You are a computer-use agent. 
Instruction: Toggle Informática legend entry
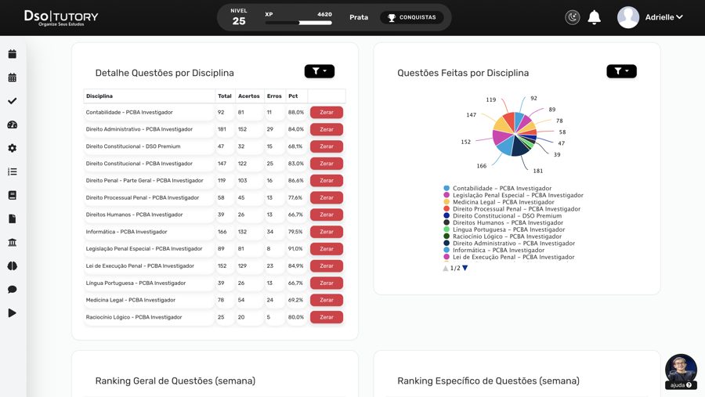(x=494, y=250)
